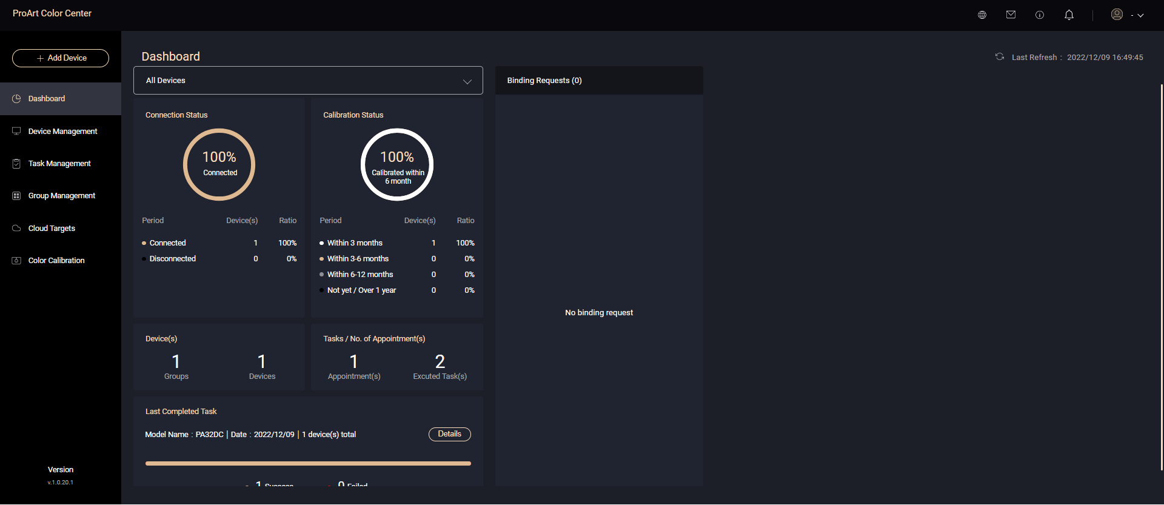The width and height of the screenshot is (1164, 505).
Task: Click the 'Within 6-12 months' row
Action: 397,275
